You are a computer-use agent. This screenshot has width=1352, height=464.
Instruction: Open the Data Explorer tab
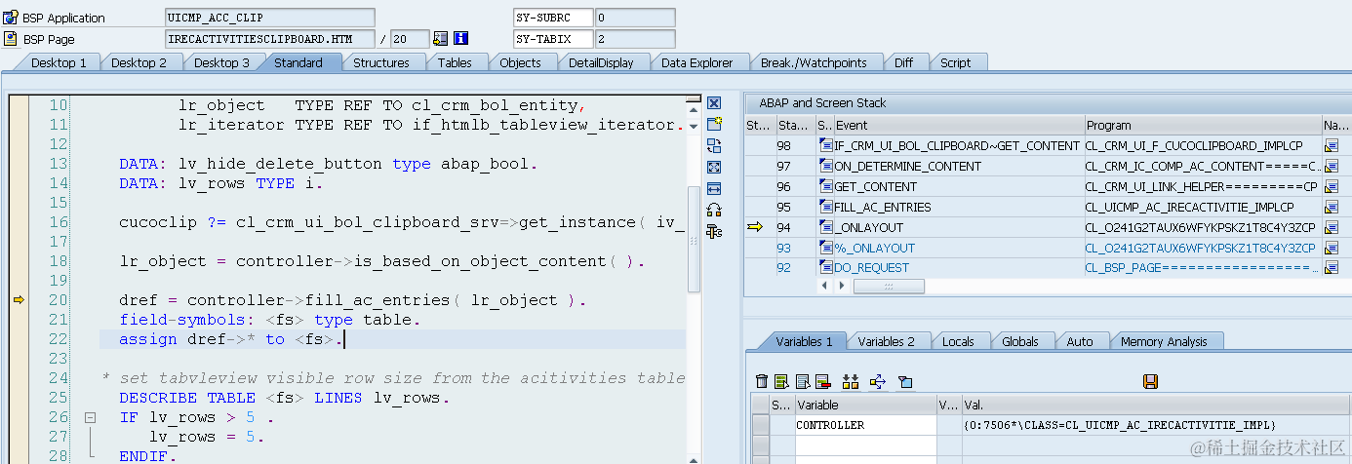coord(696,62)
